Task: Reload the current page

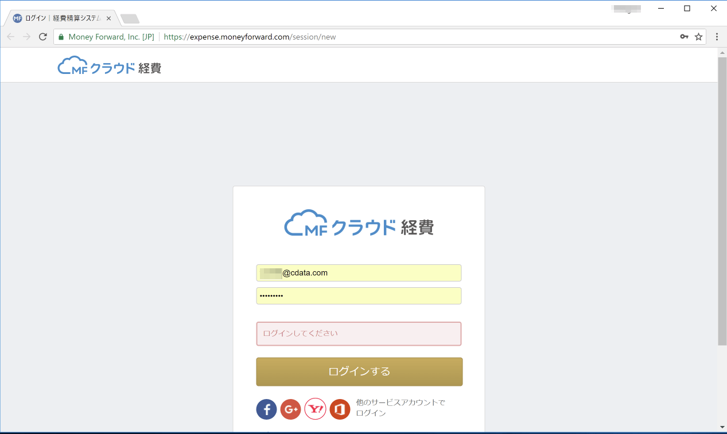Action: click(42, 37)
